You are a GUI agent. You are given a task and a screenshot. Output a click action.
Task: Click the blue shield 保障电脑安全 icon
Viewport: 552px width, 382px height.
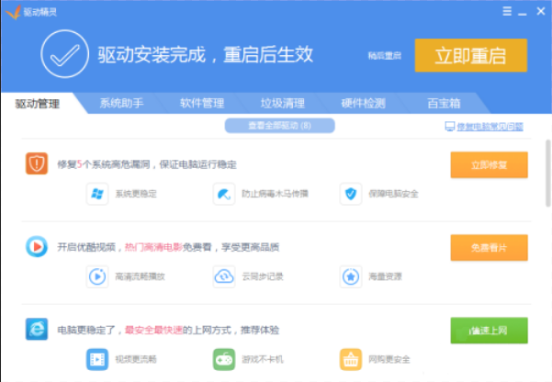(351, 194)
